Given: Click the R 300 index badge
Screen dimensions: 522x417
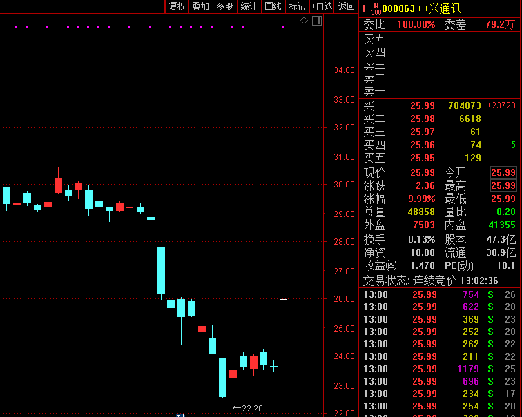Looking at the screenshot, I should tap(376, 8).
